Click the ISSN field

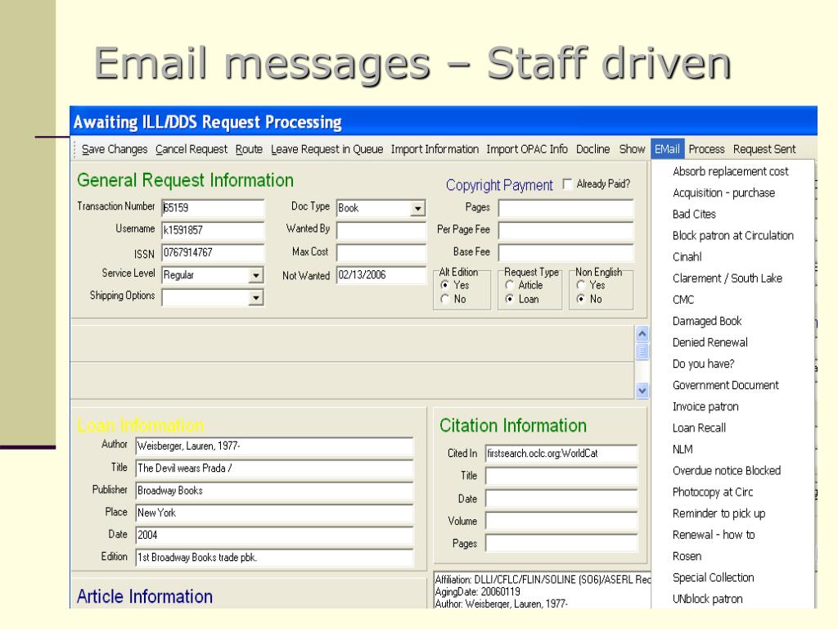click(x=213, y=252)
